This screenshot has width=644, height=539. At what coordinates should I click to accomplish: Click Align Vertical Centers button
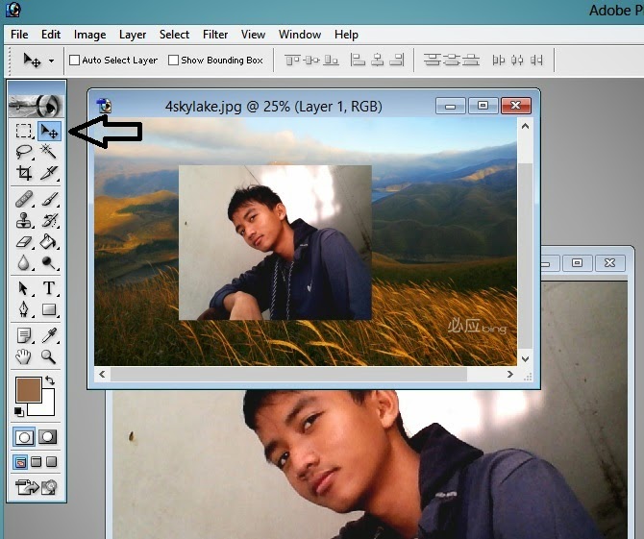click(311, 61)
